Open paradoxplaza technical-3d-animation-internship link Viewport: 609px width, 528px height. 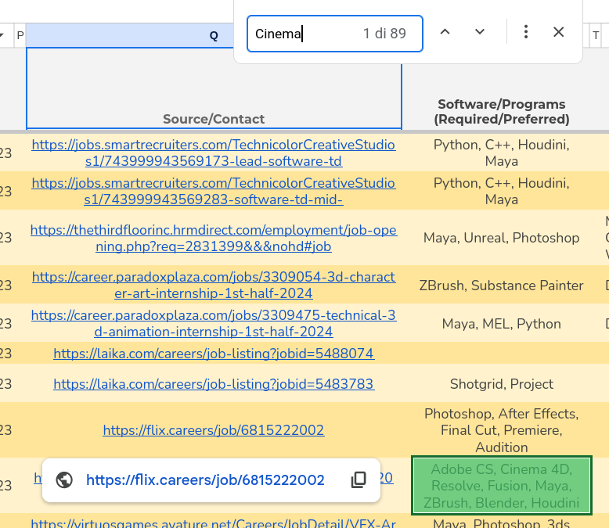click(x=214, y=324)
